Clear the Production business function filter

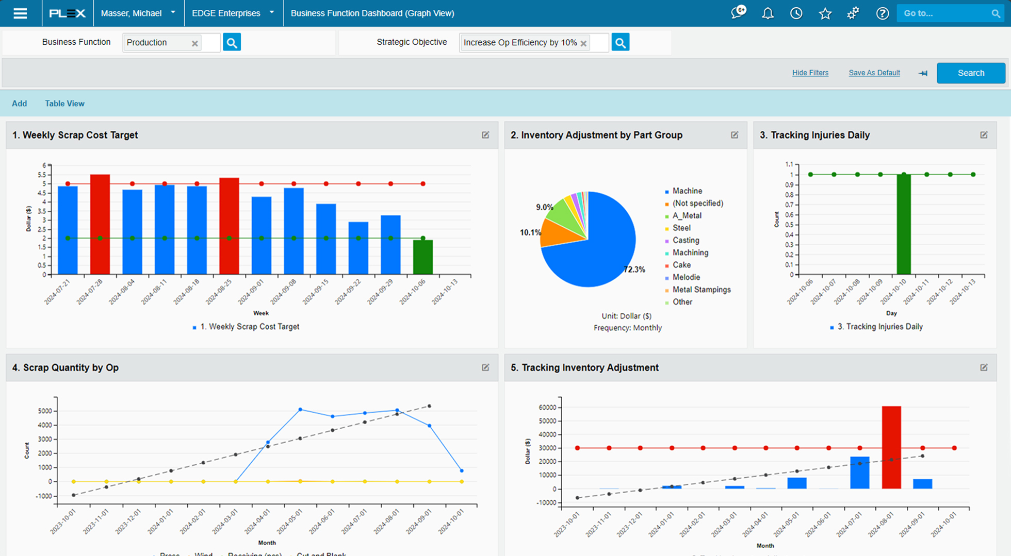[195, 43]
